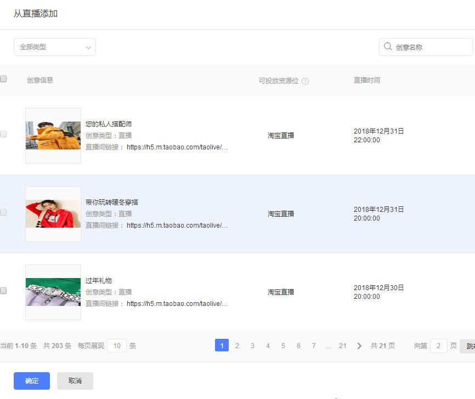
Task: Check the 带你玩转暖冬穿搭 row checkbox
Action: pyautogui.click(x=3, y=212)
